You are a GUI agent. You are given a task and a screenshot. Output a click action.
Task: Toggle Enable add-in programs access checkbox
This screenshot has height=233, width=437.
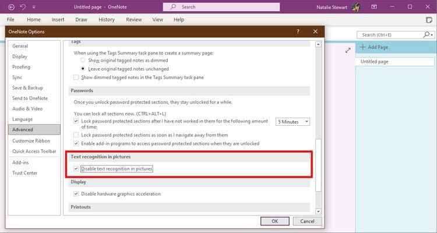point(76,143)
